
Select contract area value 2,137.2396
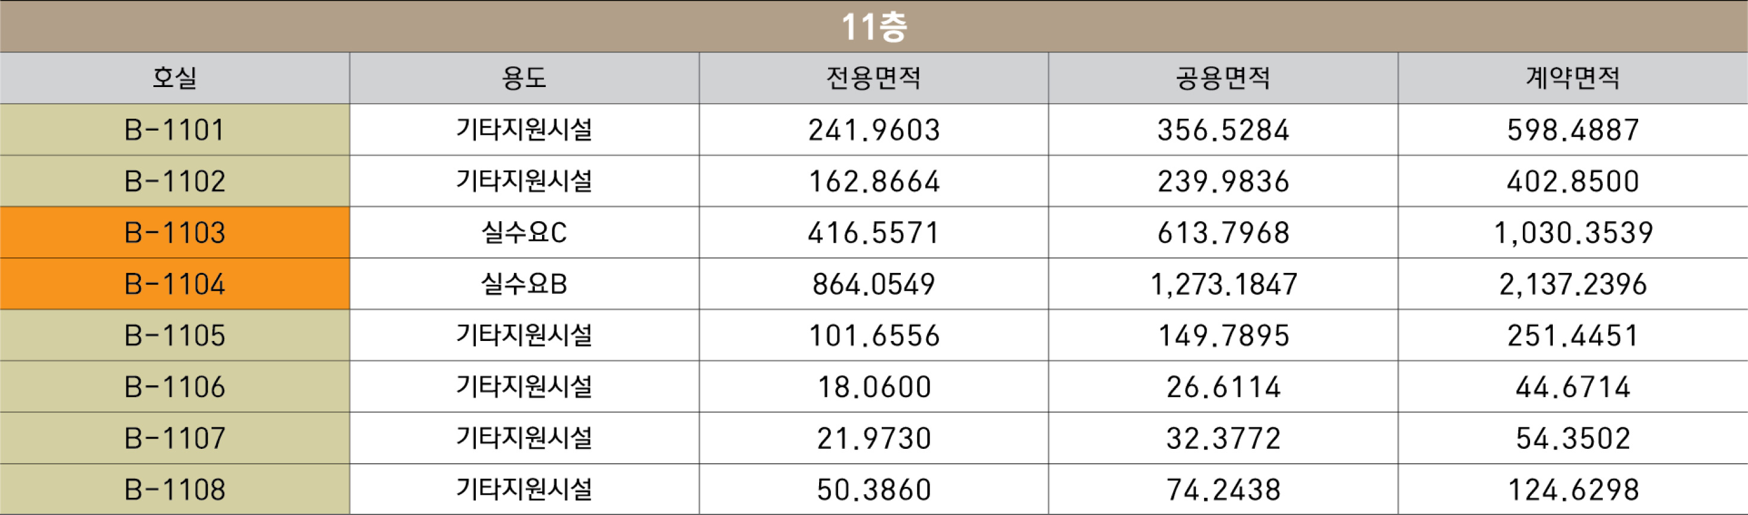pos(1573,284)
